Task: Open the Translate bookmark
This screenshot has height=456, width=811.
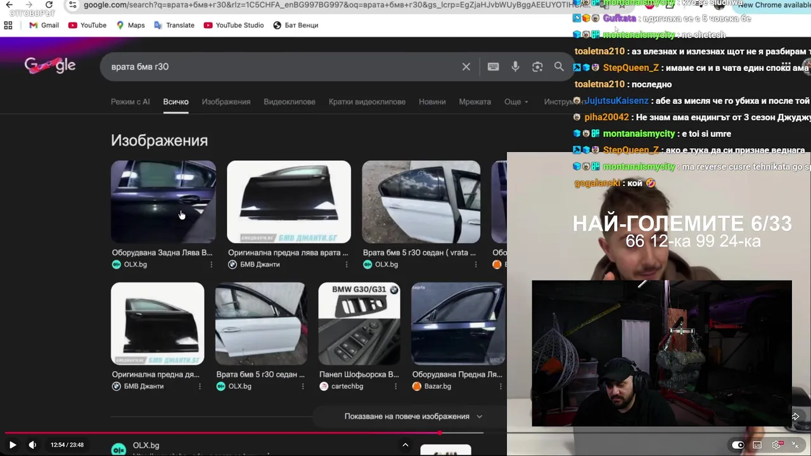Action: [174, 25]
